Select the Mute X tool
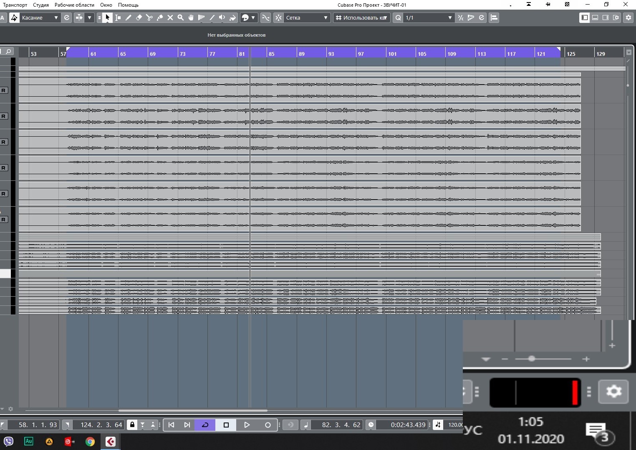Viewport: 636px width, 450px height. (x=170, y=17)
